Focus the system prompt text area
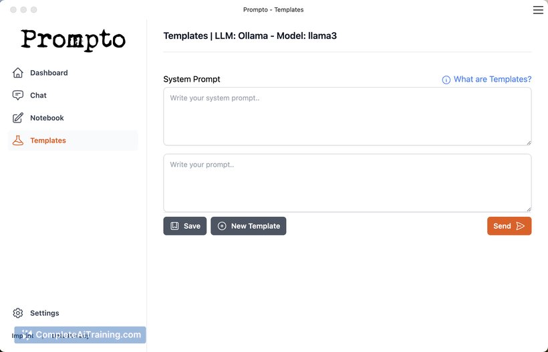Image resolution: width=548 pixels, height=352 pixels. click(x=348, y=116)
